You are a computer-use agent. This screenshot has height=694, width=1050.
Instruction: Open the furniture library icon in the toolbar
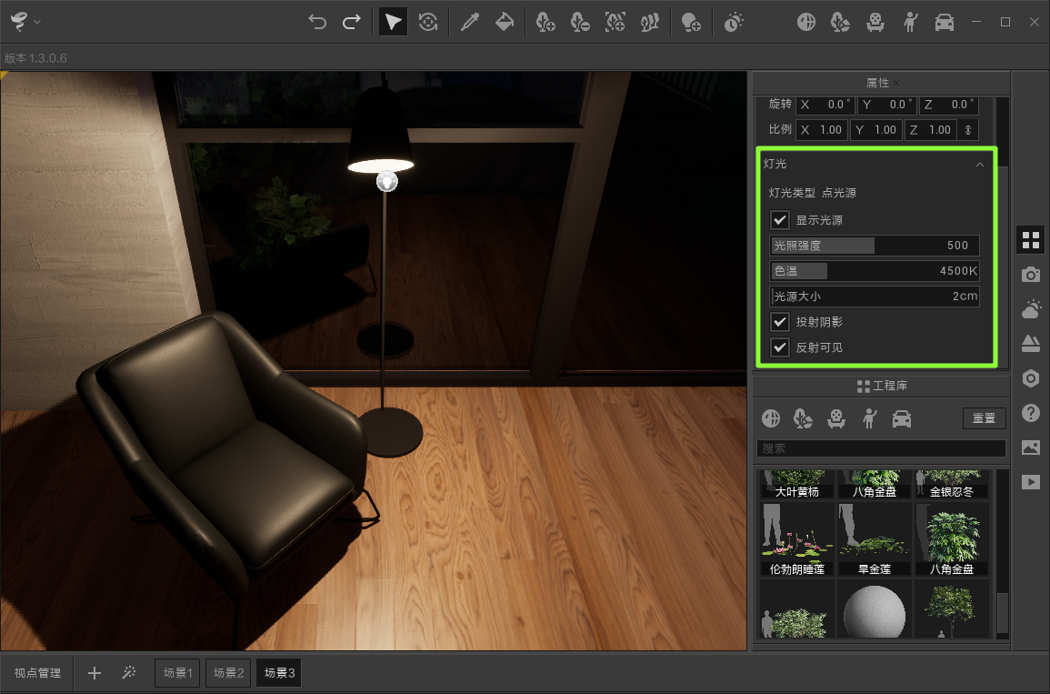pyautogui.click(x=875, y=21)
